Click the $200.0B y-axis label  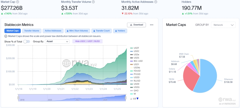tap(10, 58)
